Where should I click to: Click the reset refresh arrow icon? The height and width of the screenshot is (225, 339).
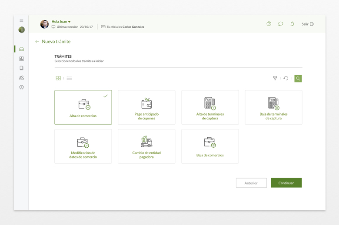point(286,79)
